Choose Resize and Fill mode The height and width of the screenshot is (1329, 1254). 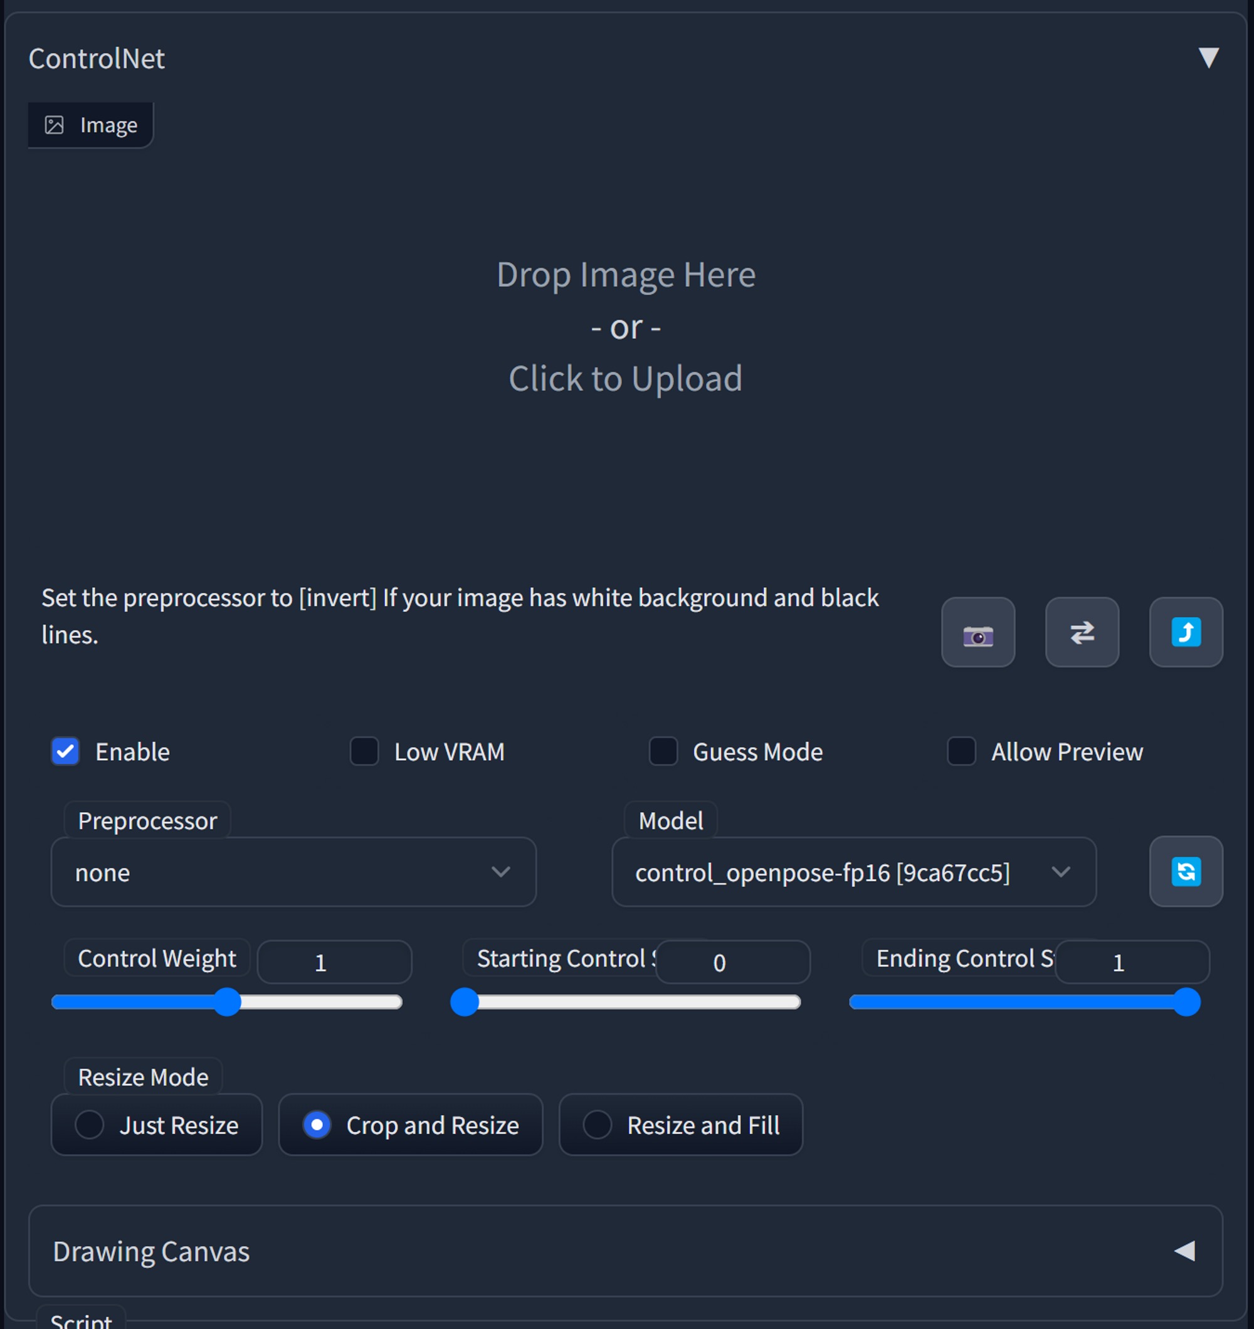click(680, 1125)
